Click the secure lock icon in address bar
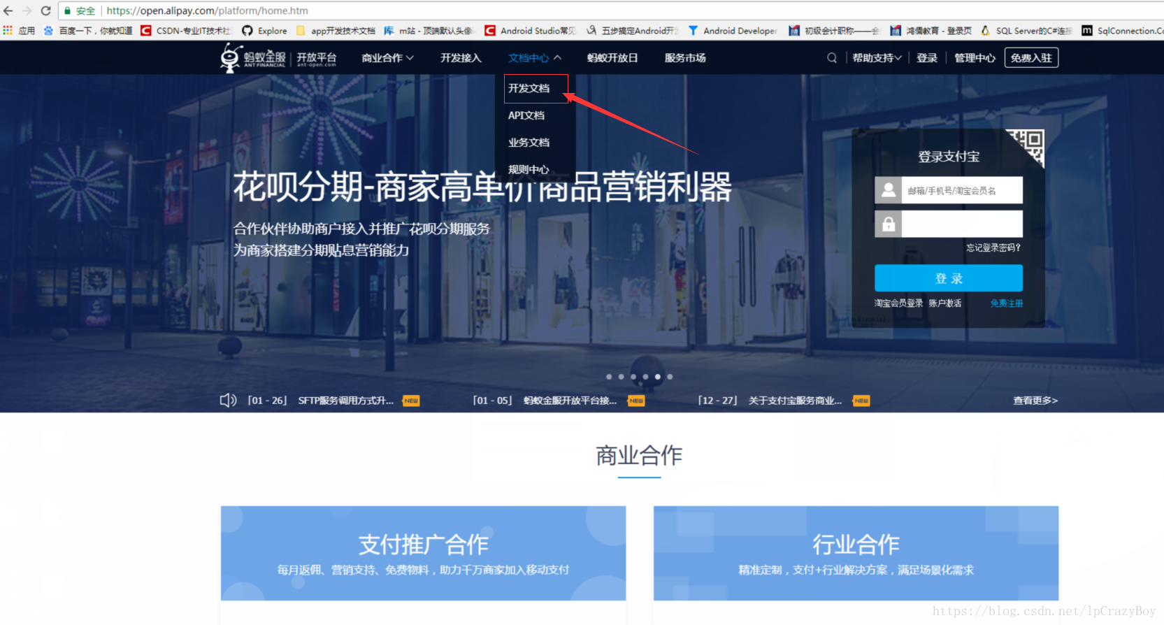The width and height of the screenshot is (1164, 625). (68, 10)
